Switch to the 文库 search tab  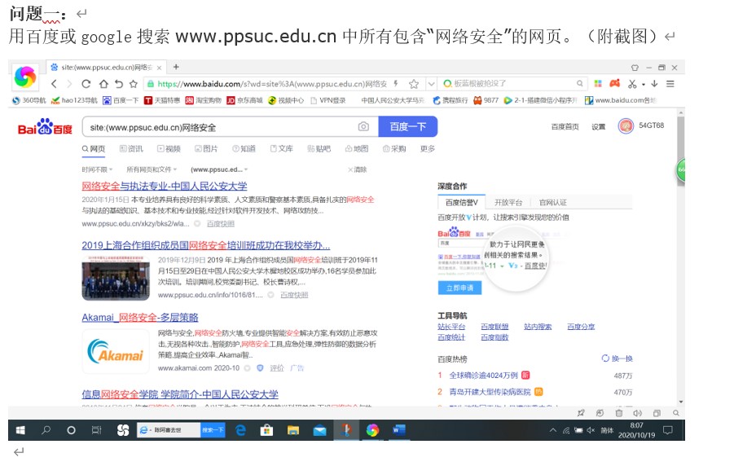pyautogui.click(x=282, y=148)
